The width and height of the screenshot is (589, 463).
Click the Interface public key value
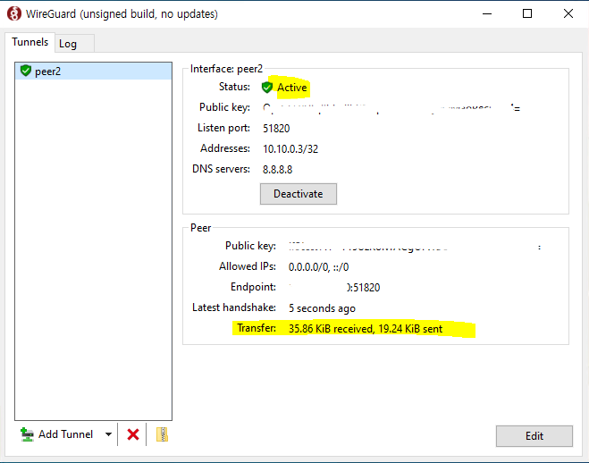pyautogui.click(x=391, y=108)
